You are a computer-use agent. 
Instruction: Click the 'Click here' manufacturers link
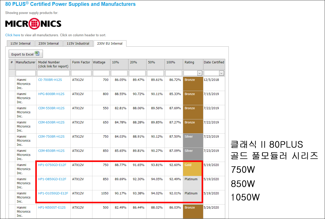pyautogui.click(x=12, y=35)
